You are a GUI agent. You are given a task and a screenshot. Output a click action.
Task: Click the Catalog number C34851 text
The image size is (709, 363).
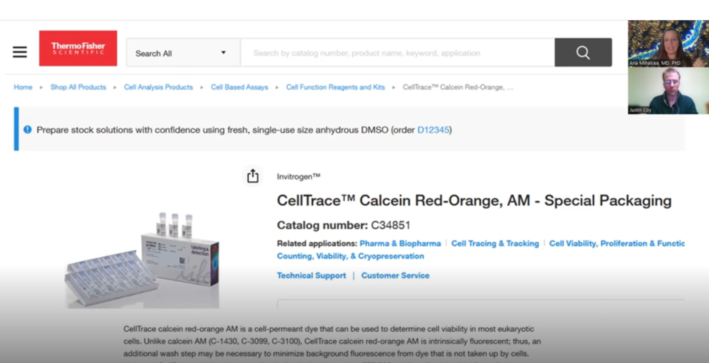point(344,225)
